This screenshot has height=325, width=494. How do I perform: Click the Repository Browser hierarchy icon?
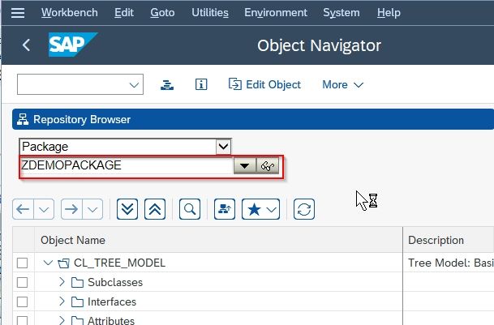pos(23,120)
